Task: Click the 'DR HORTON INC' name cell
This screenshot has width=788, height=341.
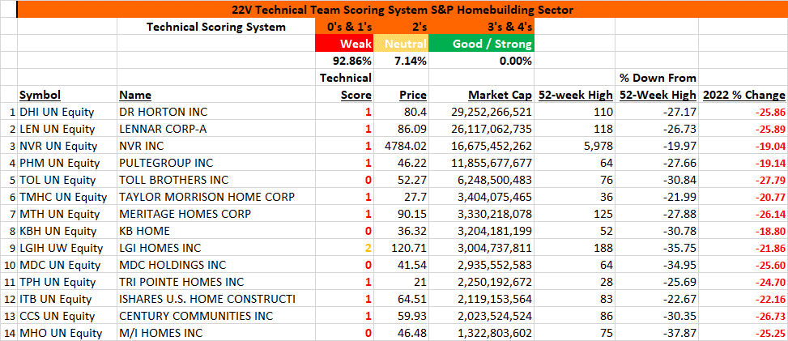Action: (x=216, y=112)
